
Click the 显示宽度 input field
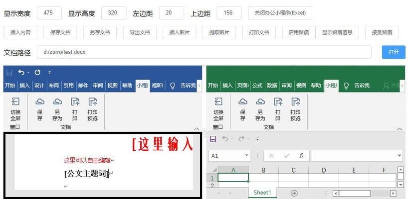pos(49,13)
